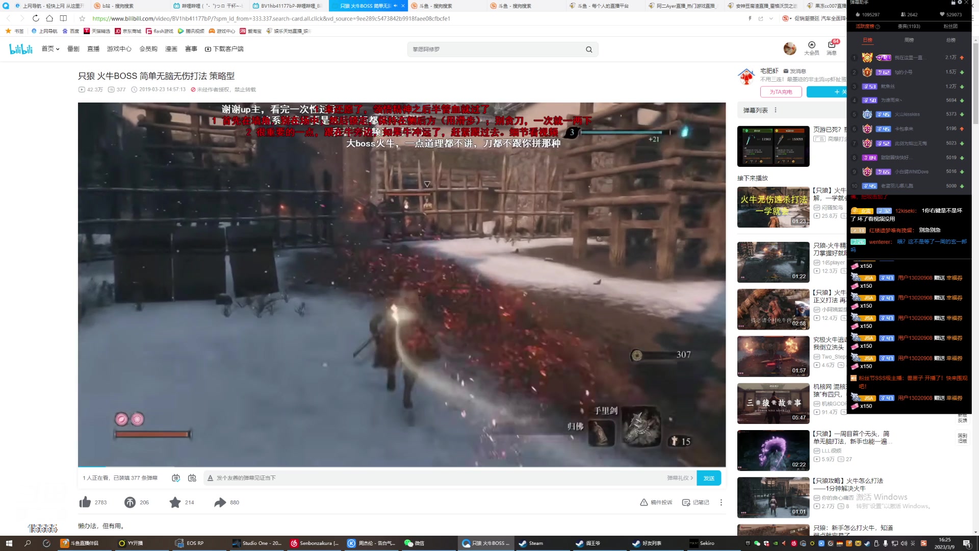Image resolution: width=979 pixels, height=551 pixels.
Task: Send danmaku with 发送 button
Action: pos(709,478)
